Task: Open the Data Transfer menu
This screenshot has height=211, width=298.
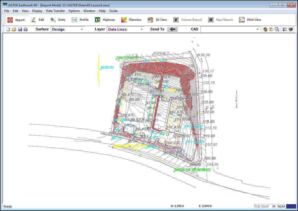Action: [55, 11]
